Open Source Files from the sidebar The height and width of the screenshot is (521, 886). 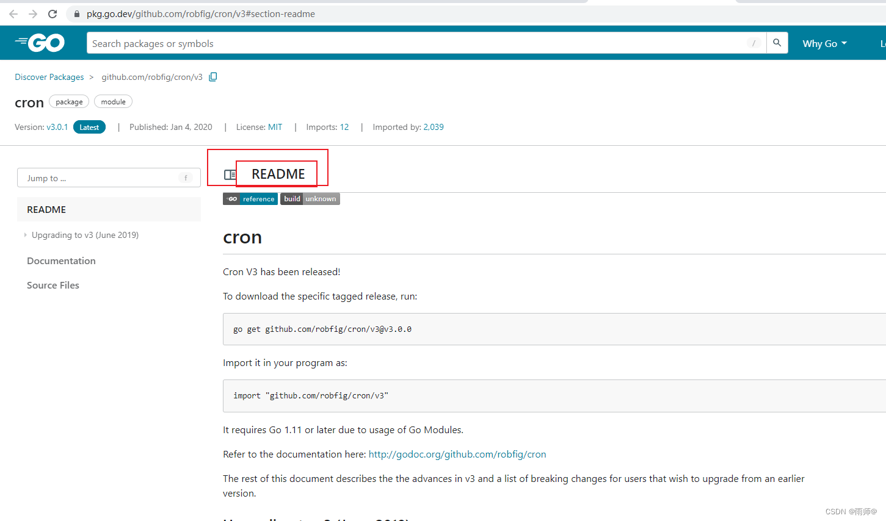[x=53, y=285]
